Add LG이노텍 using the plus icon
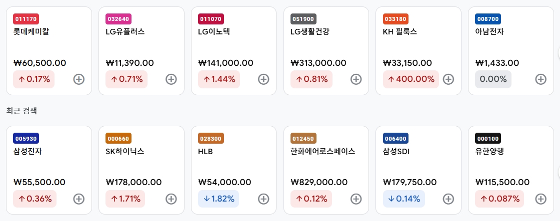 [x=263, y=79]
